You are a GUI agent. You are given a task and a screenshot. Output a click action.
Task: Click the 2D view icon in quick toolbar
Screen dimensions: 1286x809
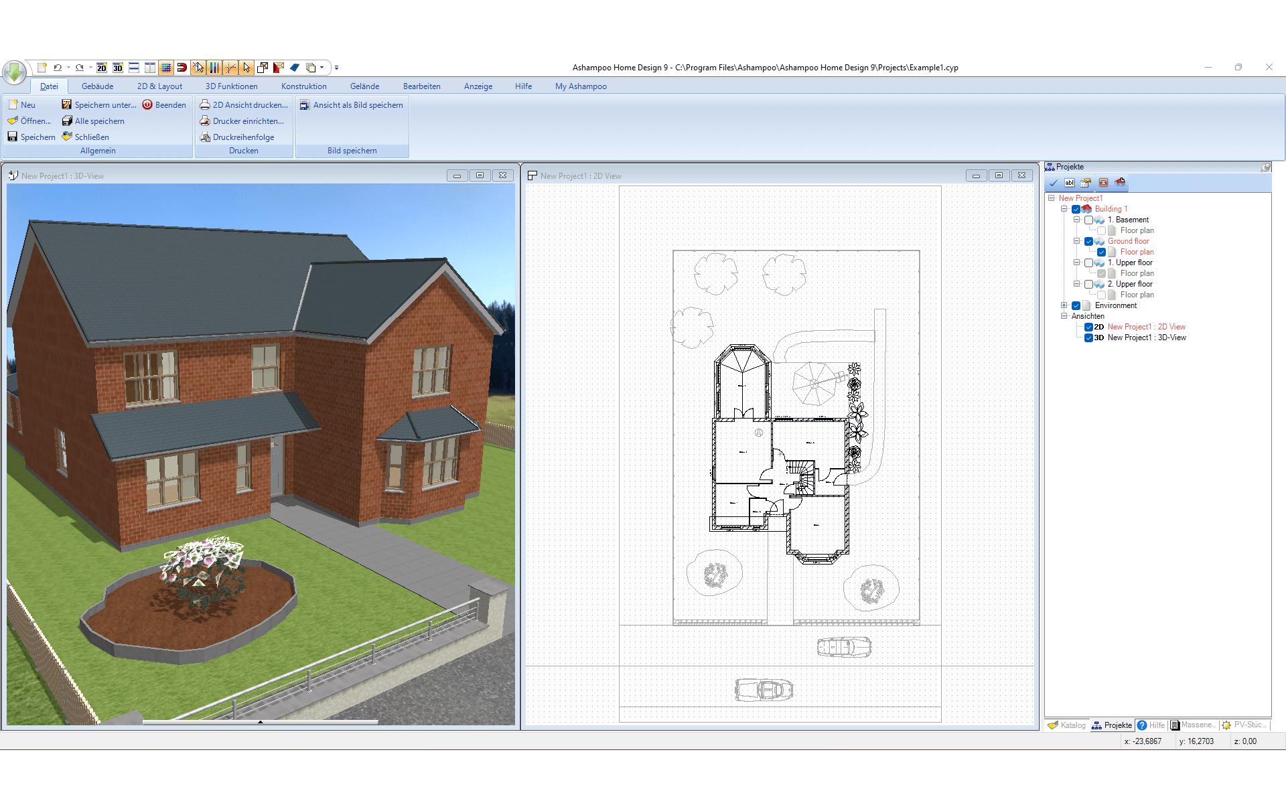(102, 68)
